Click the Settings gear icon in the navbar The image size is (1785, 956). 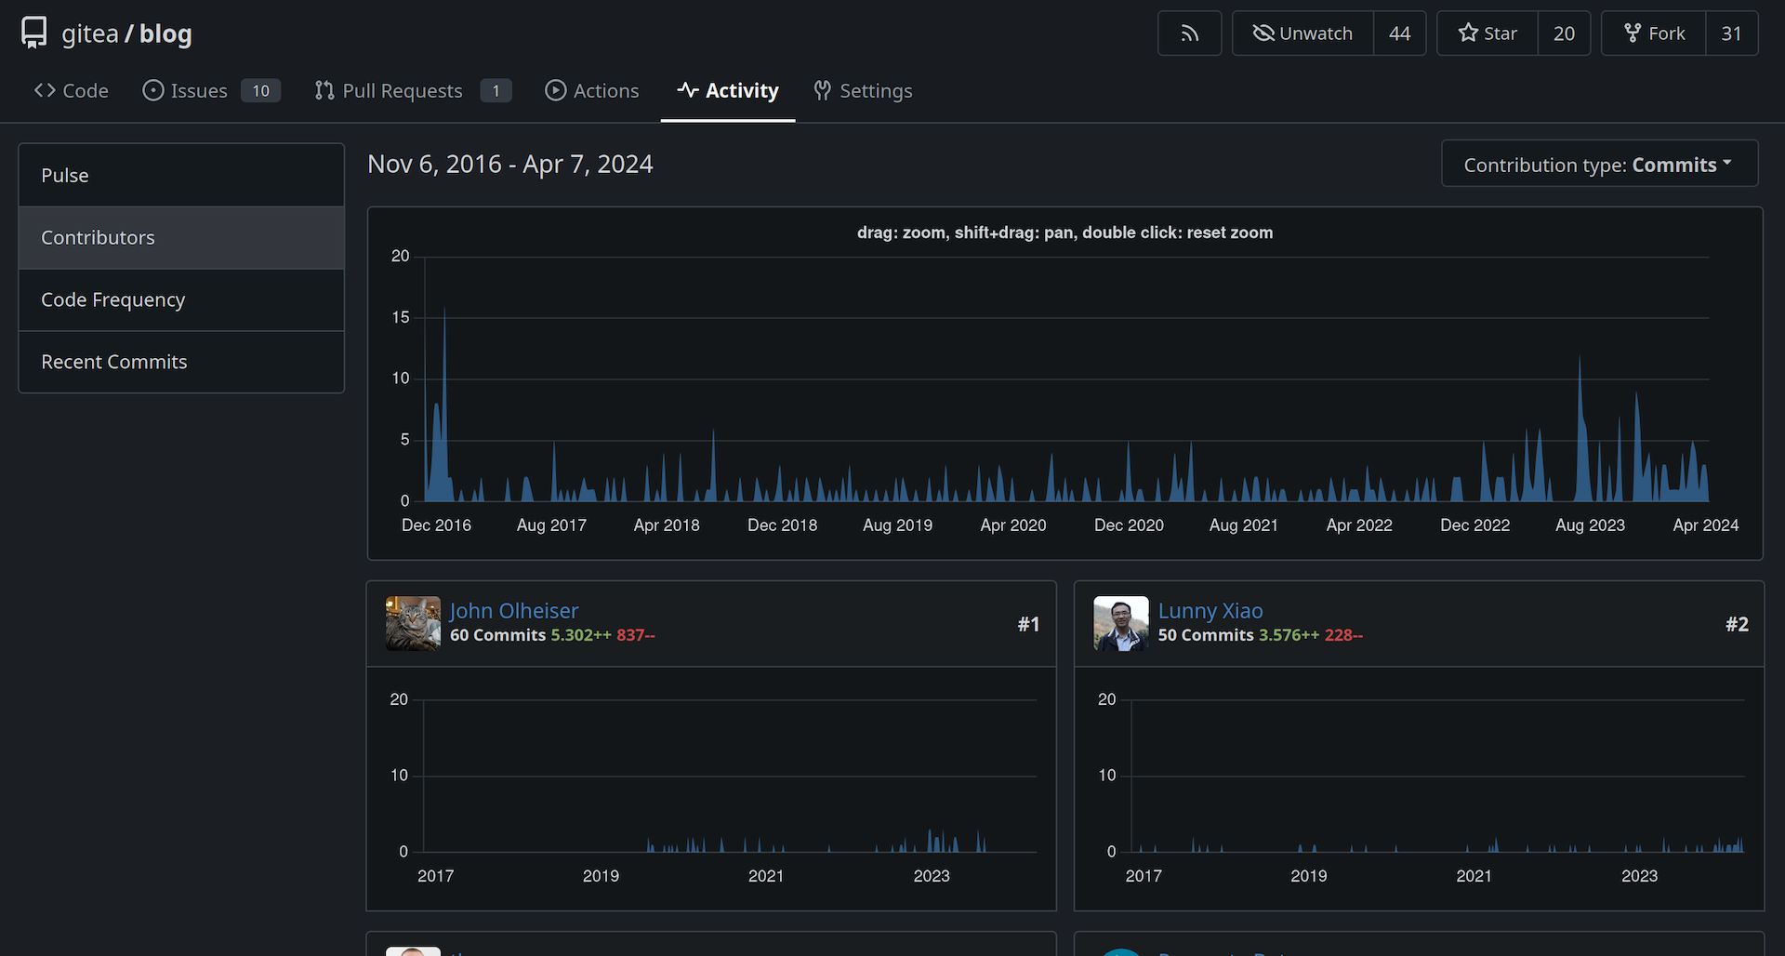(x=822, y=91)
